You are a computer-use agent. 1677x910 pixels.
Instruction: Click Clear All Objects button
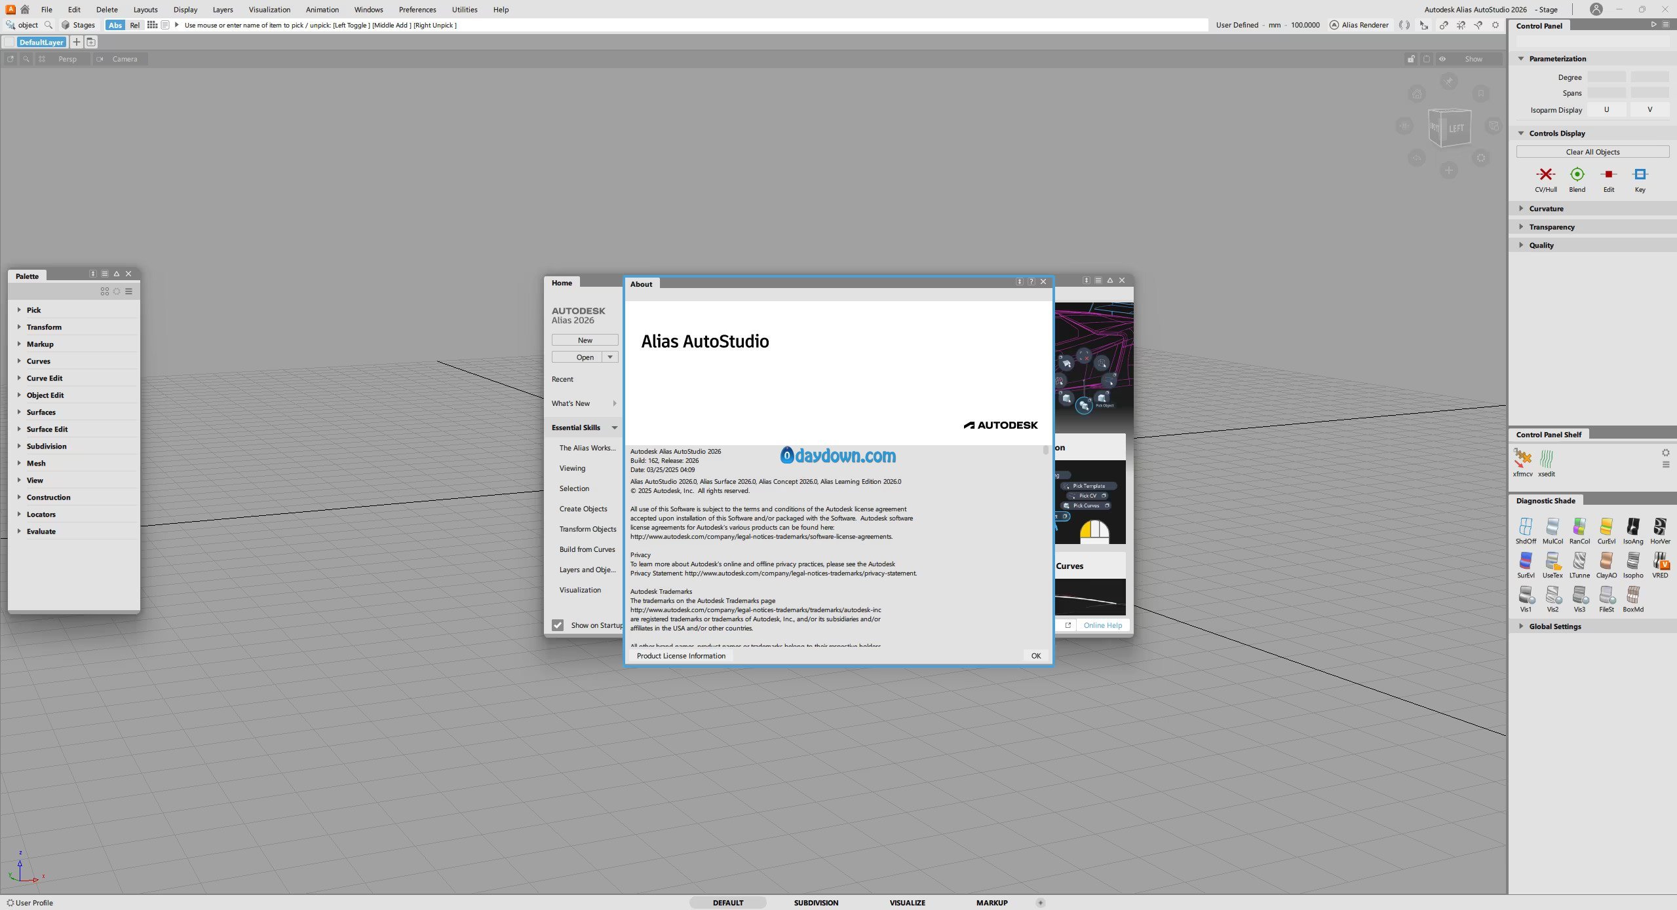coord(1592,151)
